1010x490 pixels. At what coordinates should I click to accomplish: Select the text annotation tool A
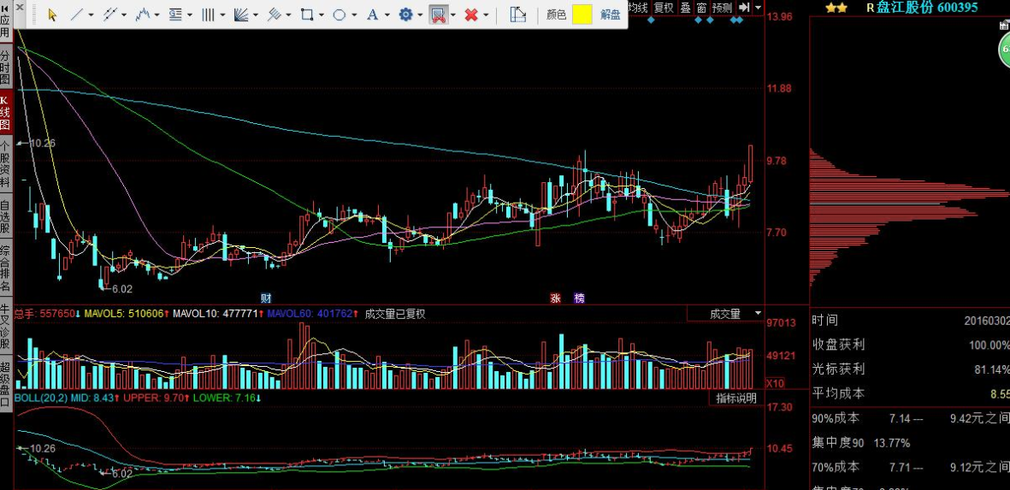pos(372,15)
